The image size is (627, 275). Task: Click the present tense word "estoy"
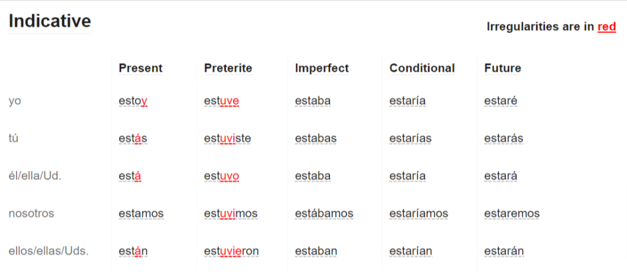click(133, 102)
